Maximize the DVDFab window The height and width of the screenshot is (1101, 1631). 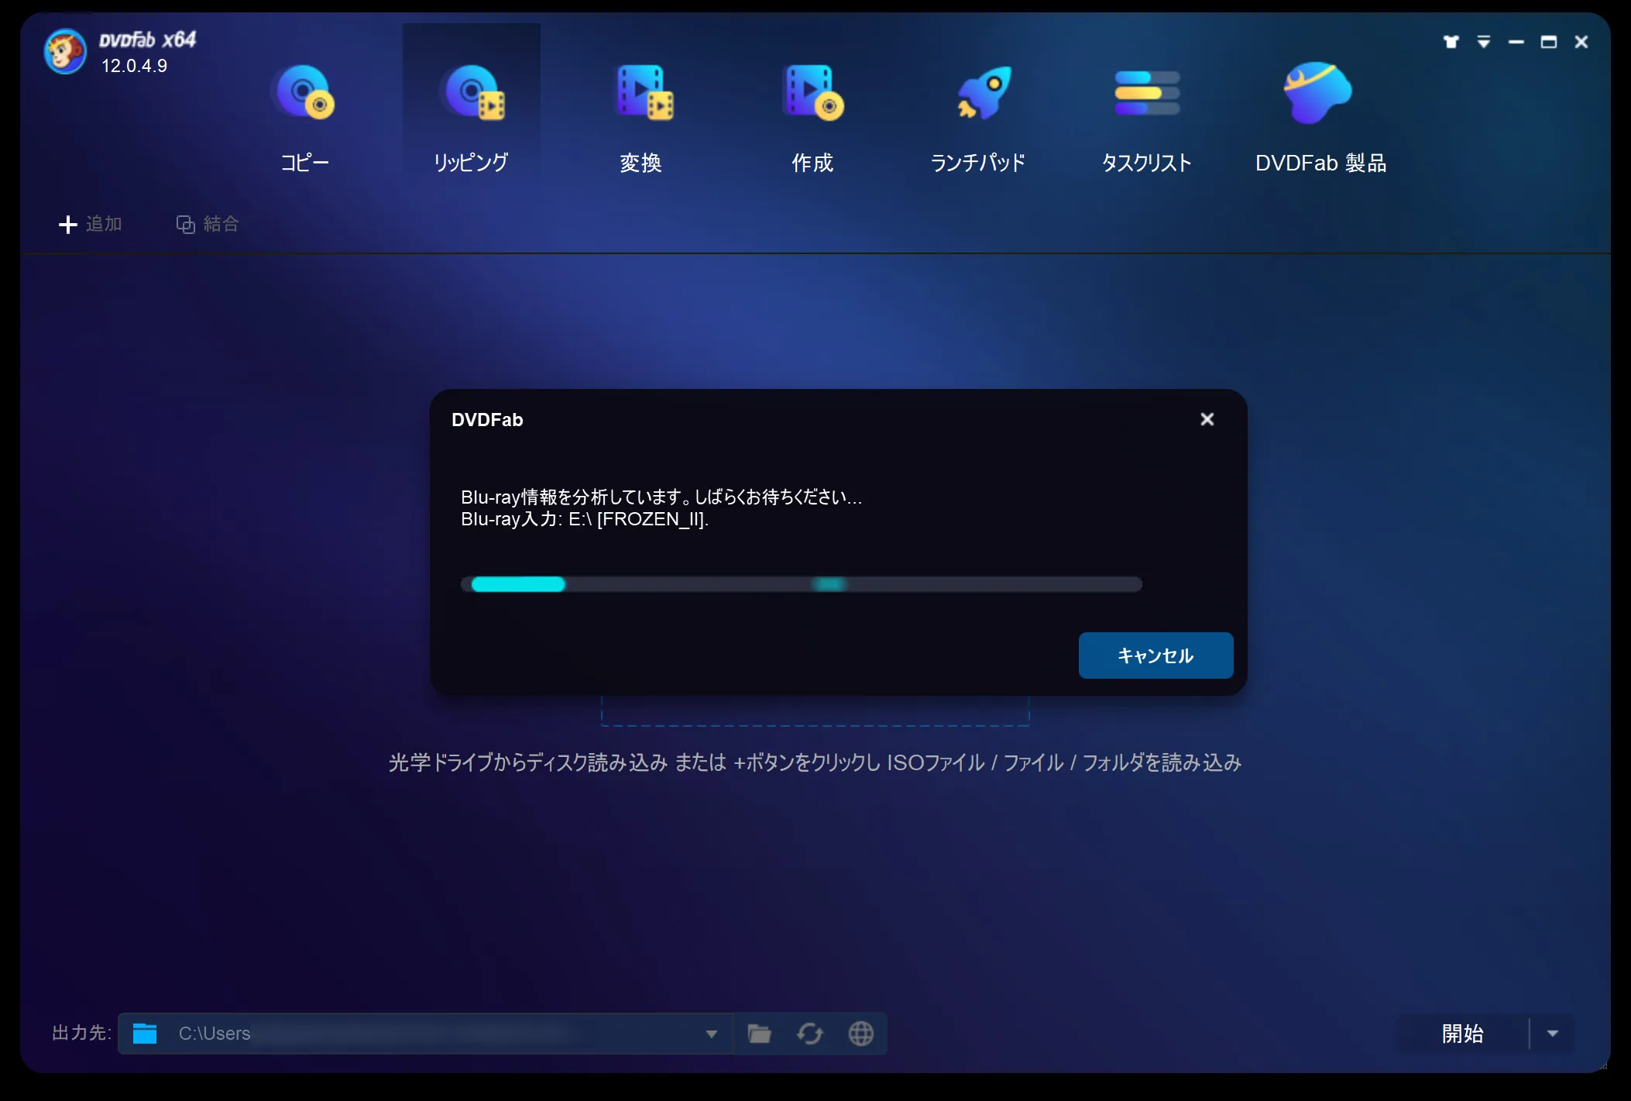coord(1549,42)
